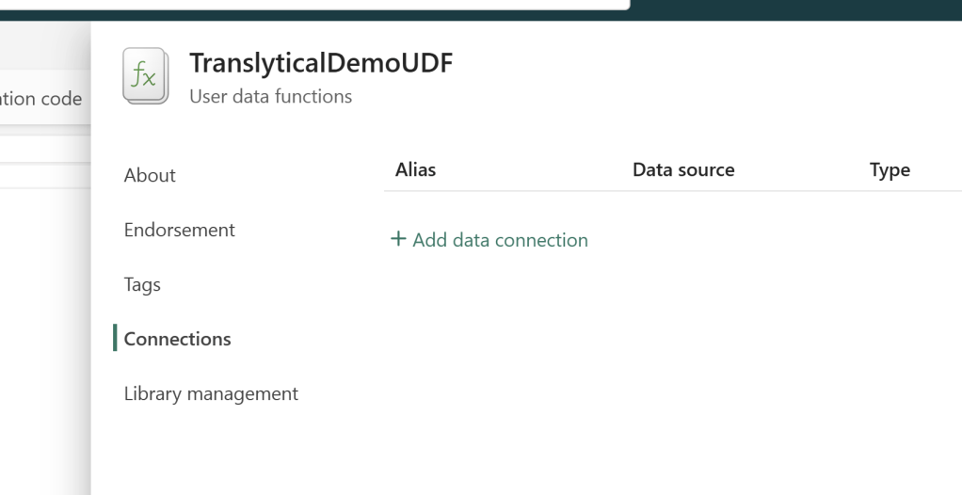
Task: Click the TranslyticalDemoUDF title text
Action: click(321, 64)
